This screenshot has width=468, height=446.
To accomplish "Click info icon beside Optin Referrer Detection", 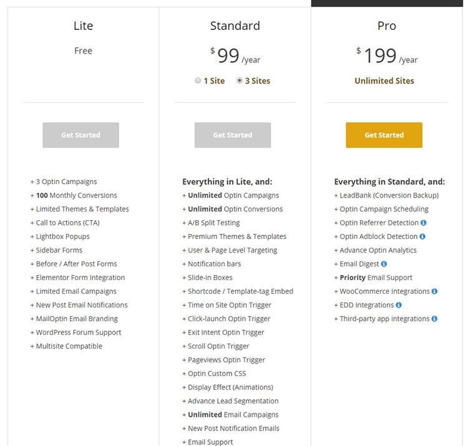I will click(424, 223).
